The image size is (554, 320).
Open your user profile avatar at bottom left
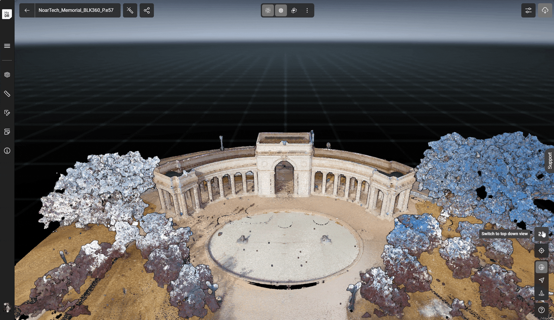[7, 308]
